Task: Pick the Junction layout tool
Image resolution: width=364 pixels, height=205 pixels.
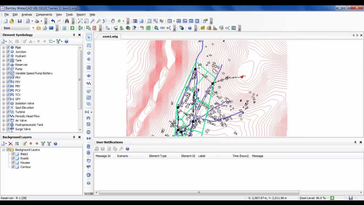Action: coord(89,53)
